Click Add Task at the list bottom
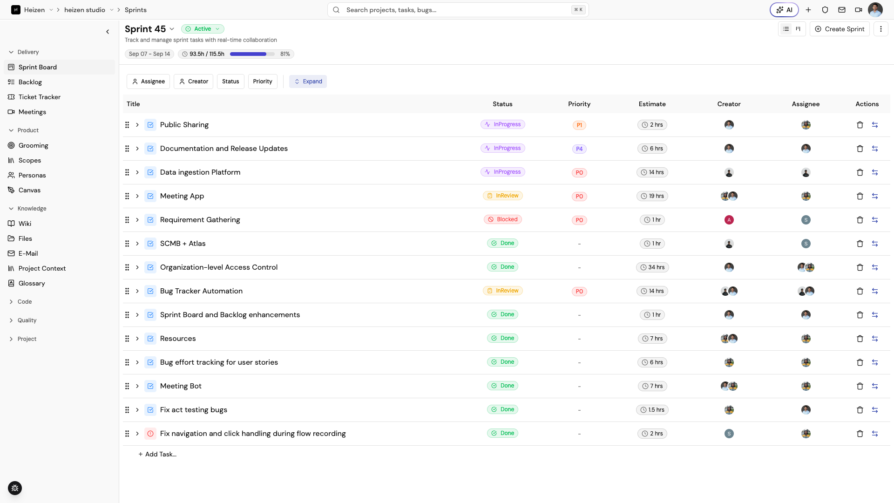 point(157,454)
